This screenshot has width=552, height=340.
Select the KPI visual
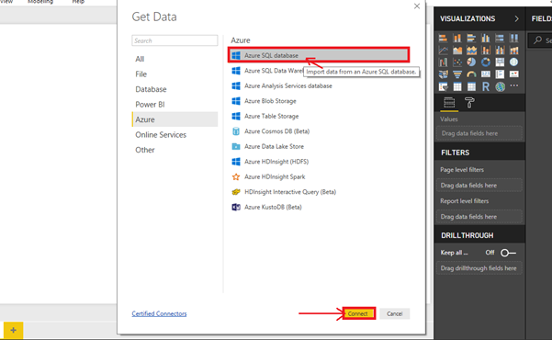point(514,74)
